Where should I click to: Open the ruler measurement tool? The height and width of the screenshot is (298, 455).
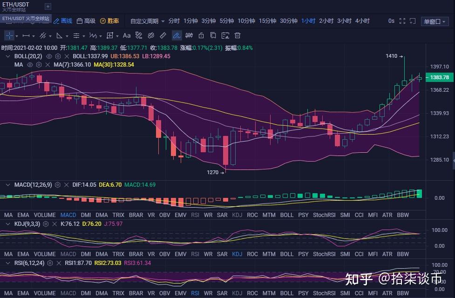coord(163,35)
